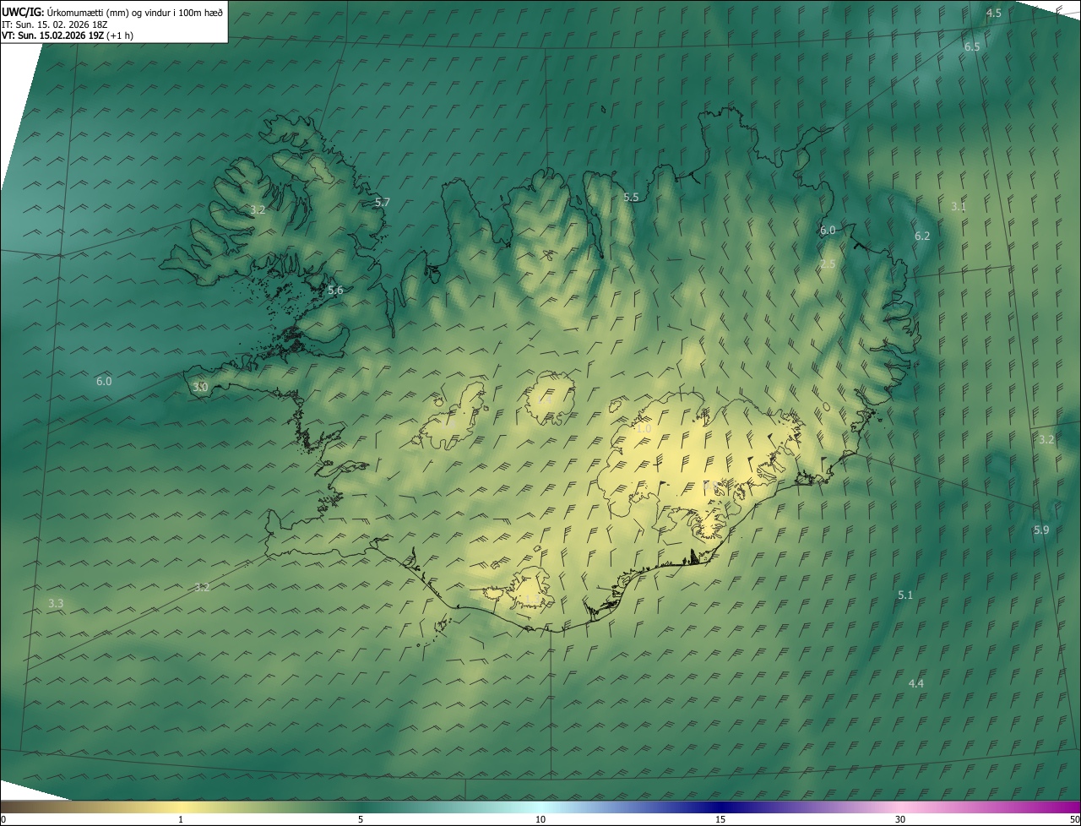Select the 3.3 value label

click(56, 603)
